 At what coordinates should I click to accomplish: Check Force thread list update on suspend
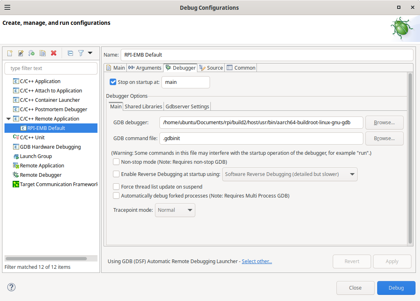point(116,187)
